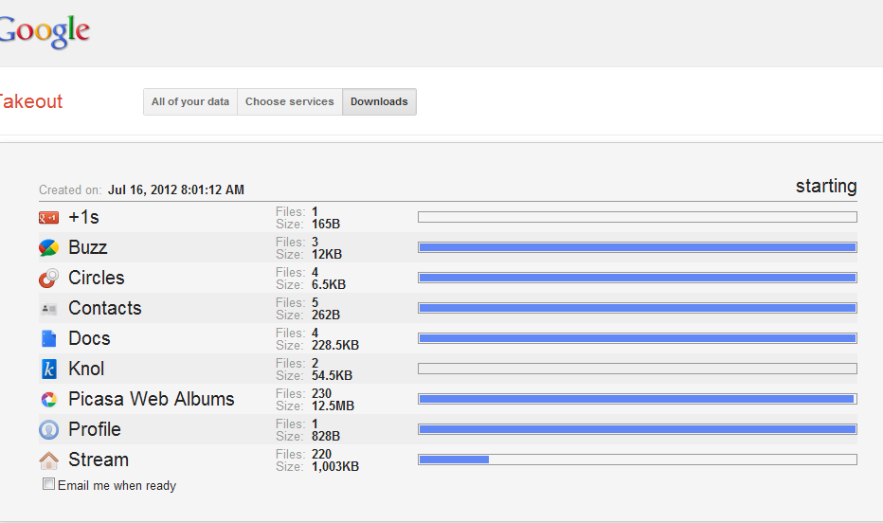Click the Takeout heading link
Viewport: 883px width, 523px height.
click(30, 102)
